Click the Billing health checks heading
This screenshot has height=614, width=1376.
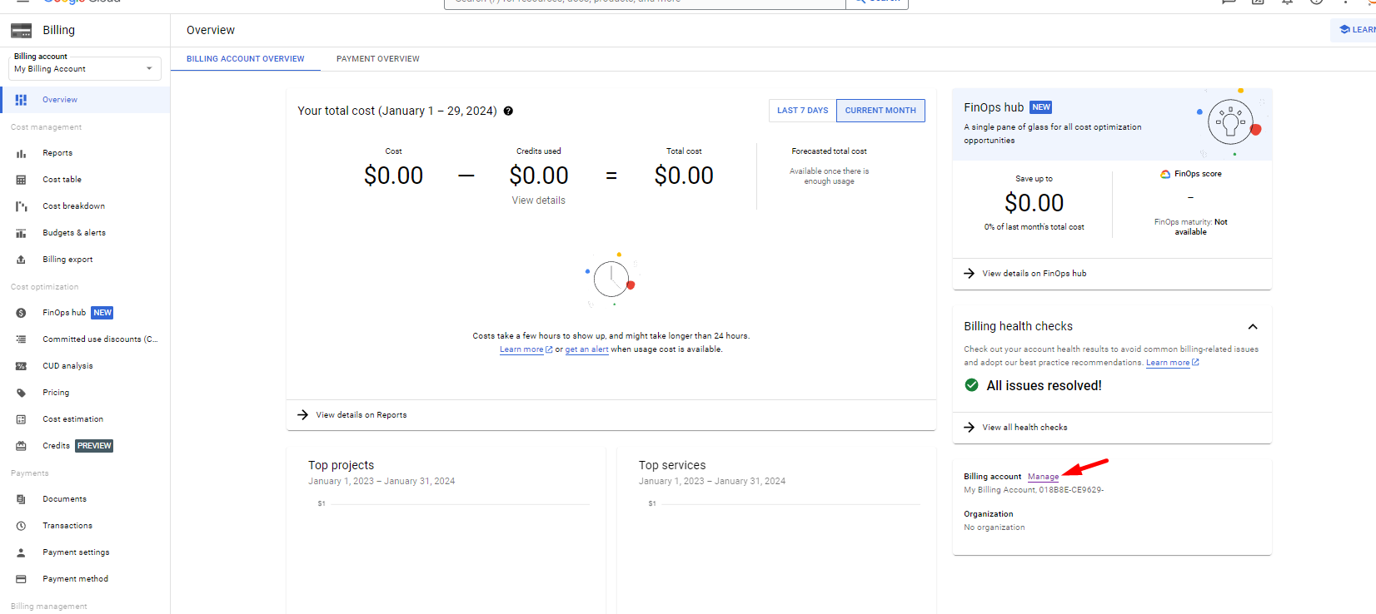(1019, 327)
